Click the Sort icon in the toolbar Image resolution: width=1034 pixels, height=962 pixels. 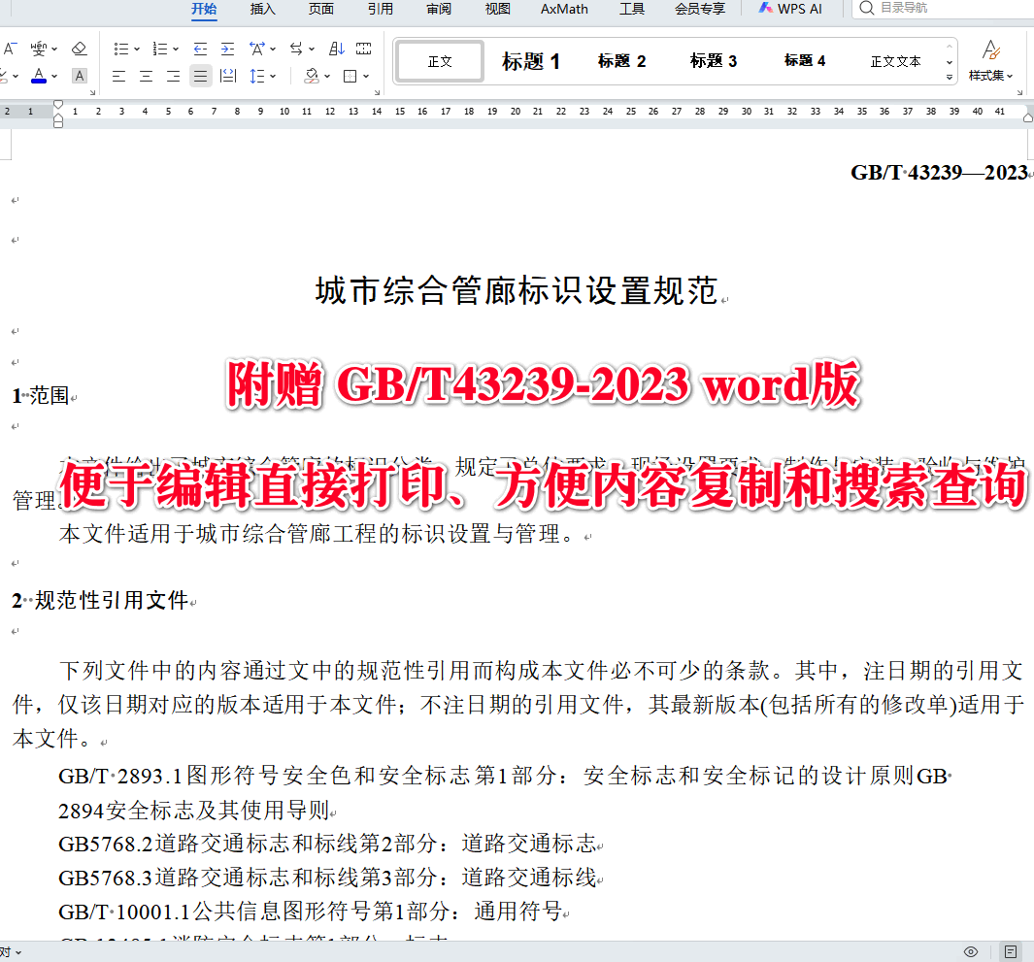point(336,48)
